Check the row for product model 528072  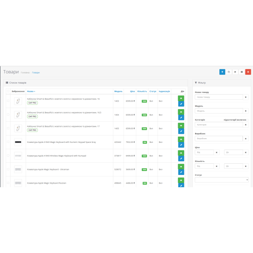(8, 169)
